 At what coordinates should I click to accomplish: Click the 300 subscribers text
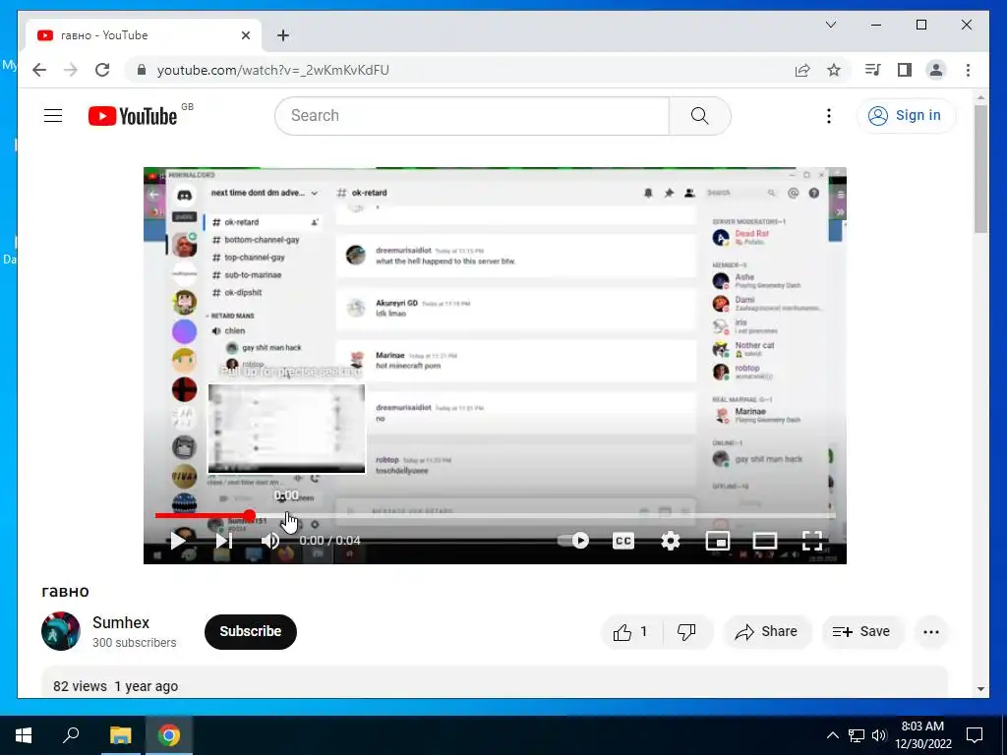(x=134, y=643)
